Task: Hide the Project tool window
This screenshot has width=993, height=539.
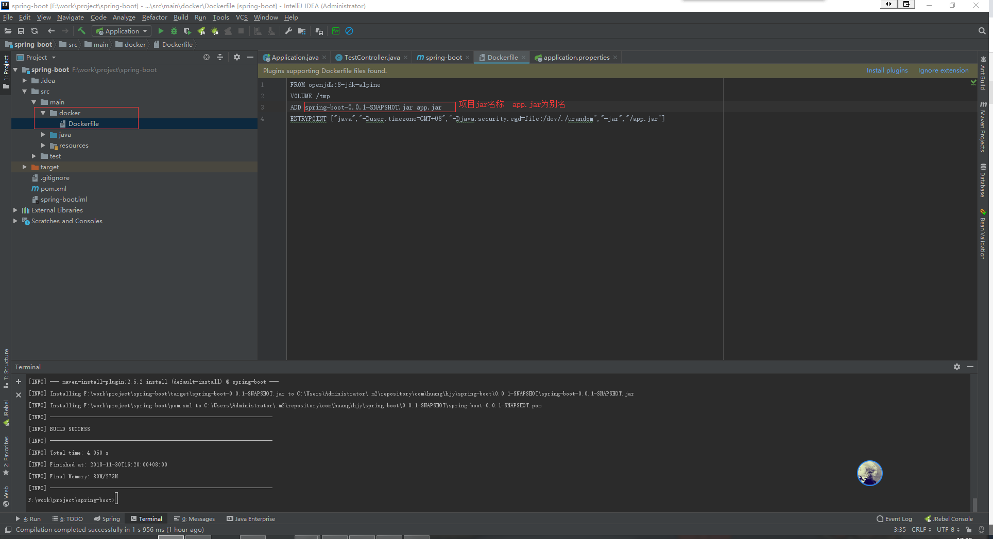Action: click(250, 58)
